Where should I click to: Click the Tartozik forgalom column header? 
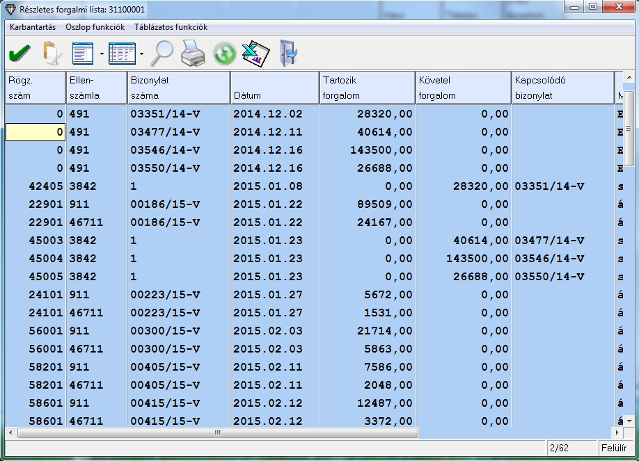367,88
